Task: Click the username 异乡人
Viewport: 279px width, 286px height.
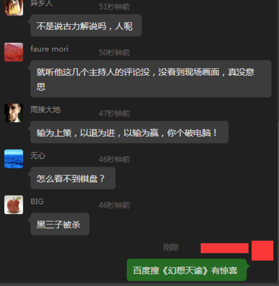Action: 42,3
